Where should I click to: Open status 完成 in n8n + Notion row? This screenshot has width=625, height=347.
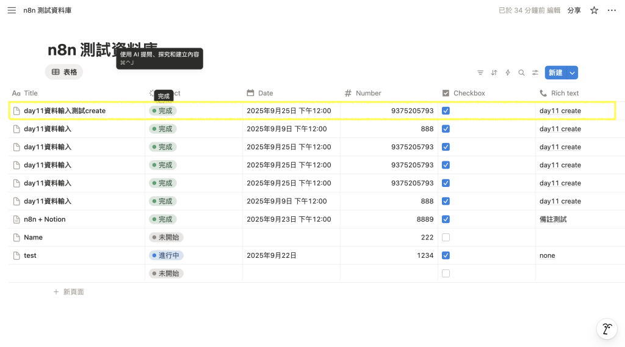(x=162, y=219)
